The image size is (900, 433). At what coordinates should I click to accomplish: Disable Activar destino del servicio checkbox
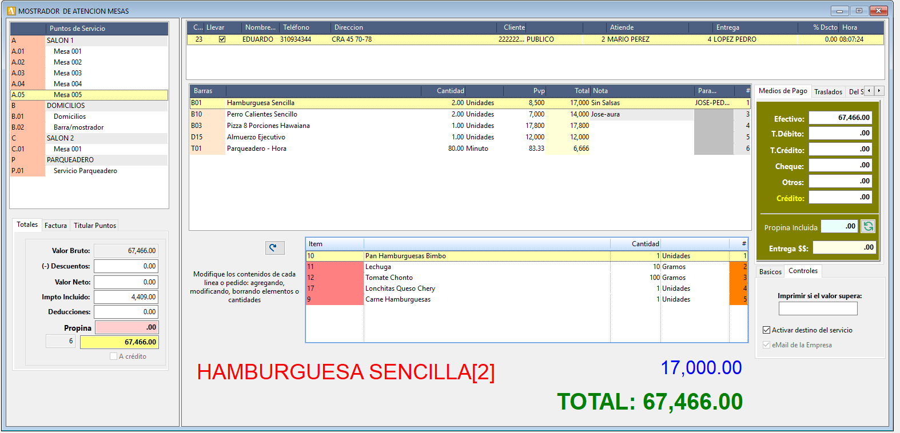(766, 330)
